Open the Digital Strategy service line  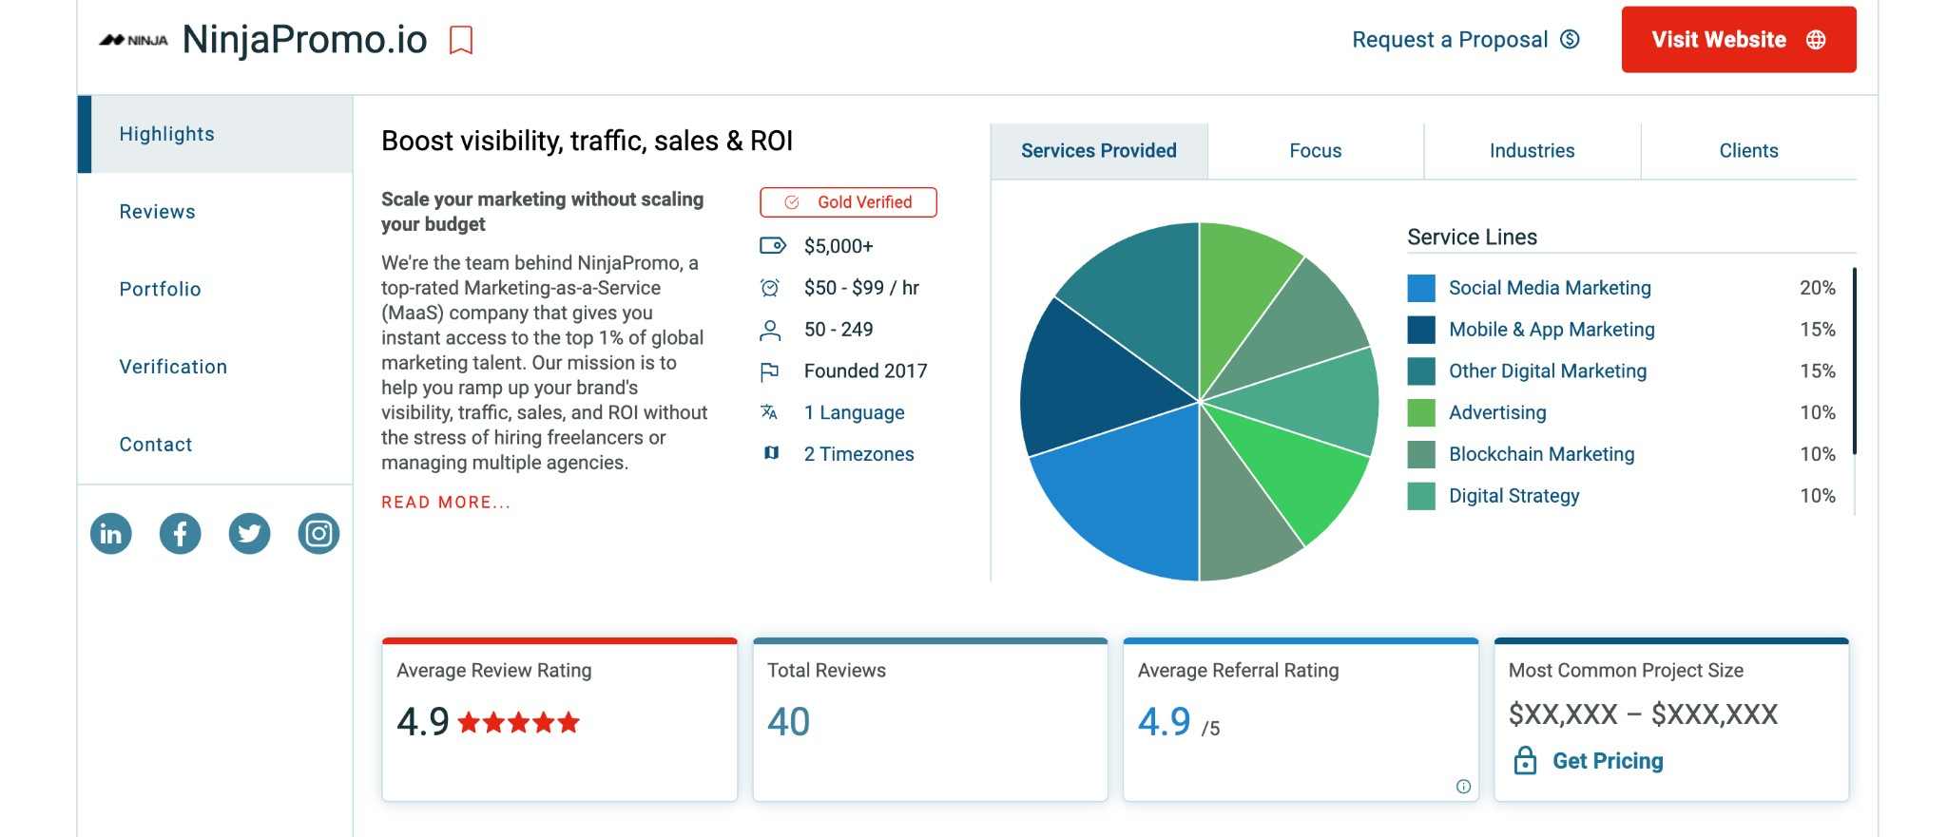click(1513, 496)
